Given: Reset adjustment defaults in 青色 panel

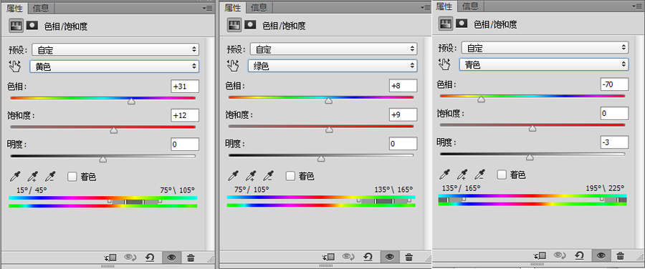Looking at the screenshot, I should click(580, 256).
